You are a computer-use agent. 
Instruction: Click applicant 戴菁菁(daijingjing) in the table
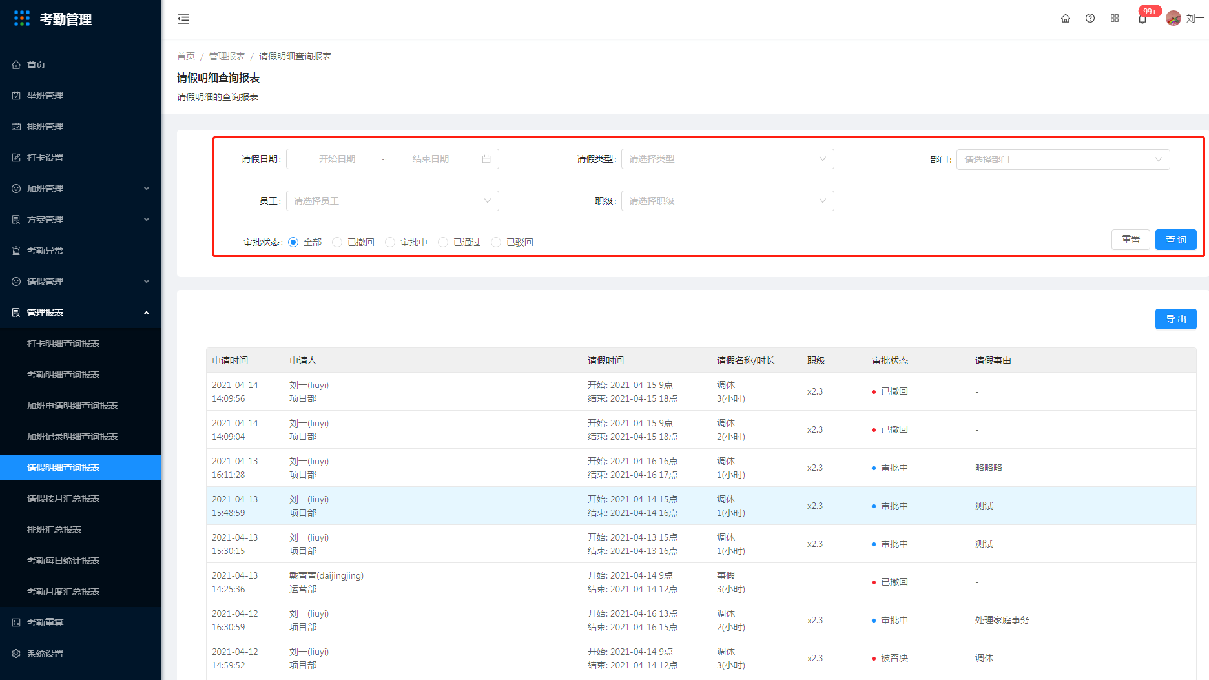coord(326,575)
